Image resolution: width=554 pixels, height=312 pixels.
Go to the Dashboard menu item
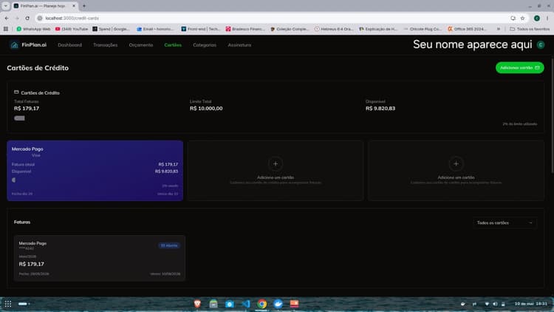click(x=69, y=45)
